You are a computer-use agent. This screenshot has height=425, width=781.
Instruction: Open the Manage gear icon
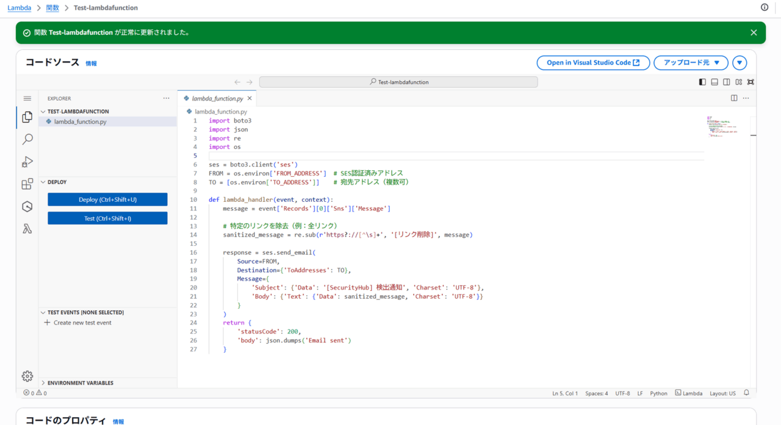[x=27, y=376]
